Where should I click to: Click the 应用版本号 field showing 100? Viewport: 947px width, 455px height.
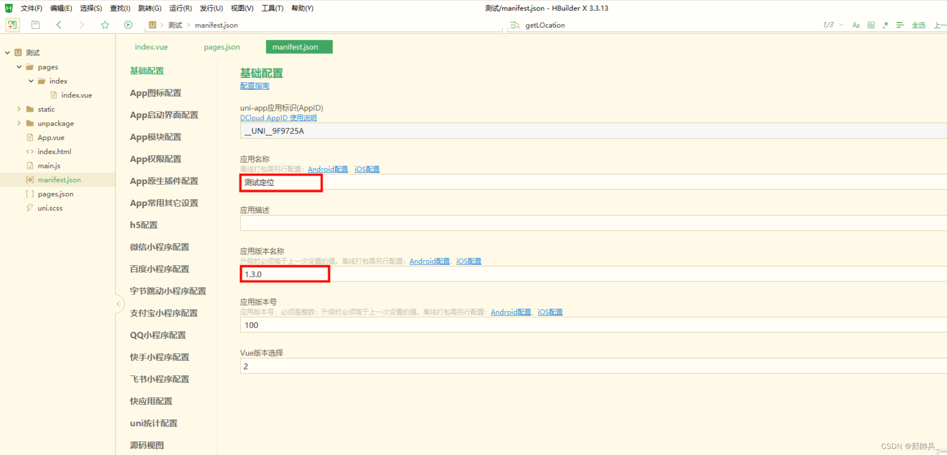[x=594, y=325]
